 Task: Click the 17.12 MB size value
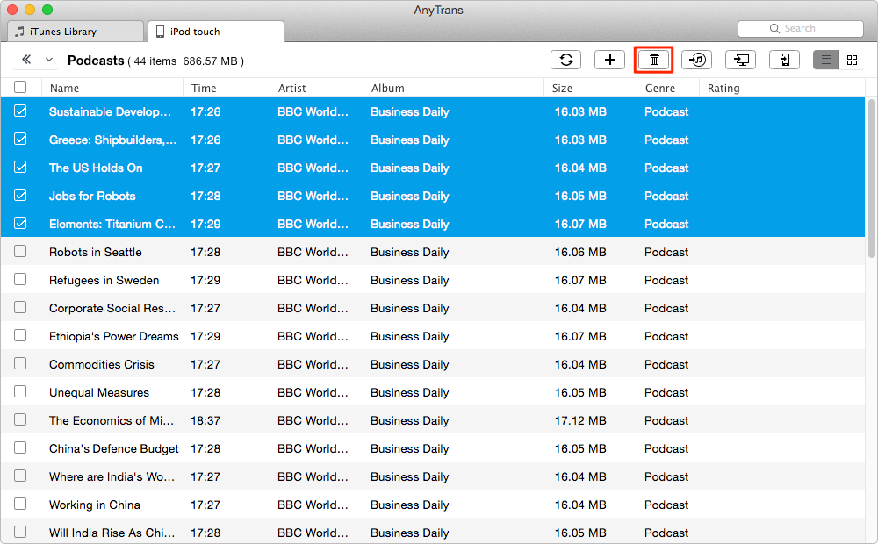[x=580, y=421]
